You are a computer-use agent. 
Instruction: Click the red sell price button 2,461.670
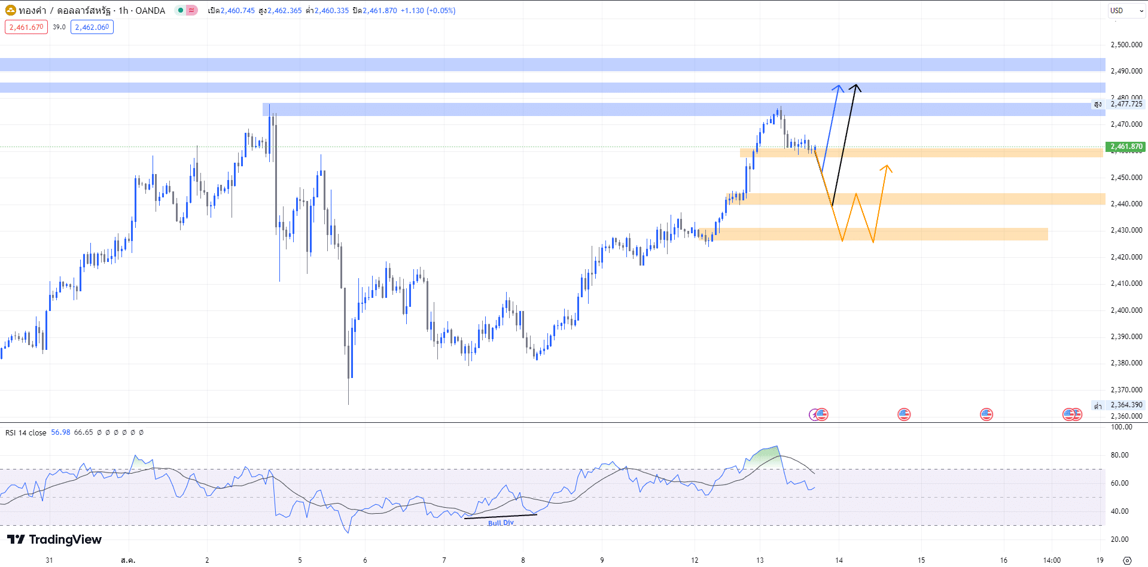(x=26, y=27)
